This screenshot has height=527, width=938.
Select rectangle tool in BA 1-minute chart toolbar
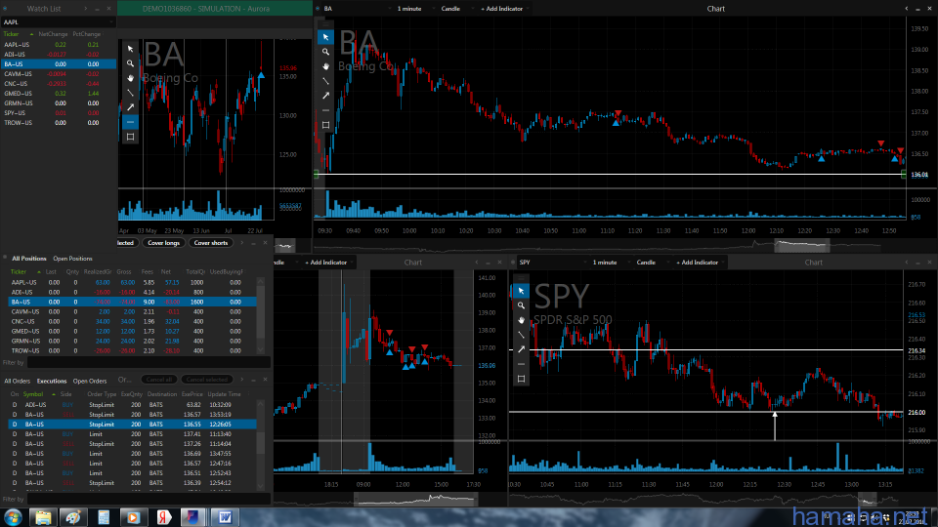click(x=325, y=125)
